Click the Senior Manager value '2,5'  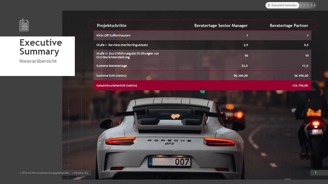pyautogui.click(x=246, y=45)
